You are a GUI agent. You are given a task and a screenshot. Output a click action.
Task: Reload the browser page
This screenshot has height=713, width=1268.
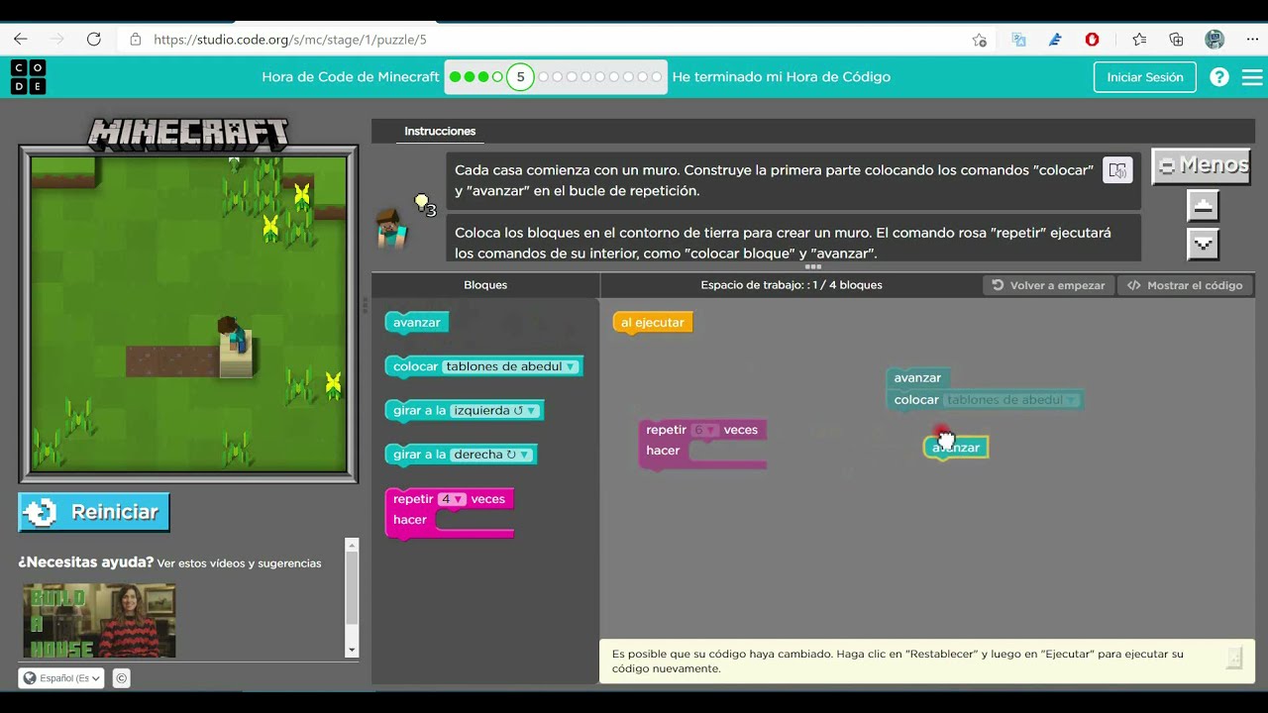pos(94,40)
